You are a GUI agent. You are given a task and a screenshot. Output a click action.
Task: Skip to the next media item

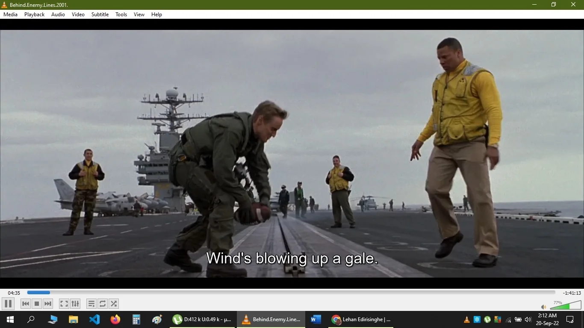click(x=48, y=304)
